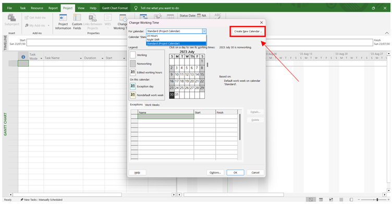The height and width of the screenshot is (204, 392).
Task: Open Task Mode column filter arrow
Action: [41, 58]
